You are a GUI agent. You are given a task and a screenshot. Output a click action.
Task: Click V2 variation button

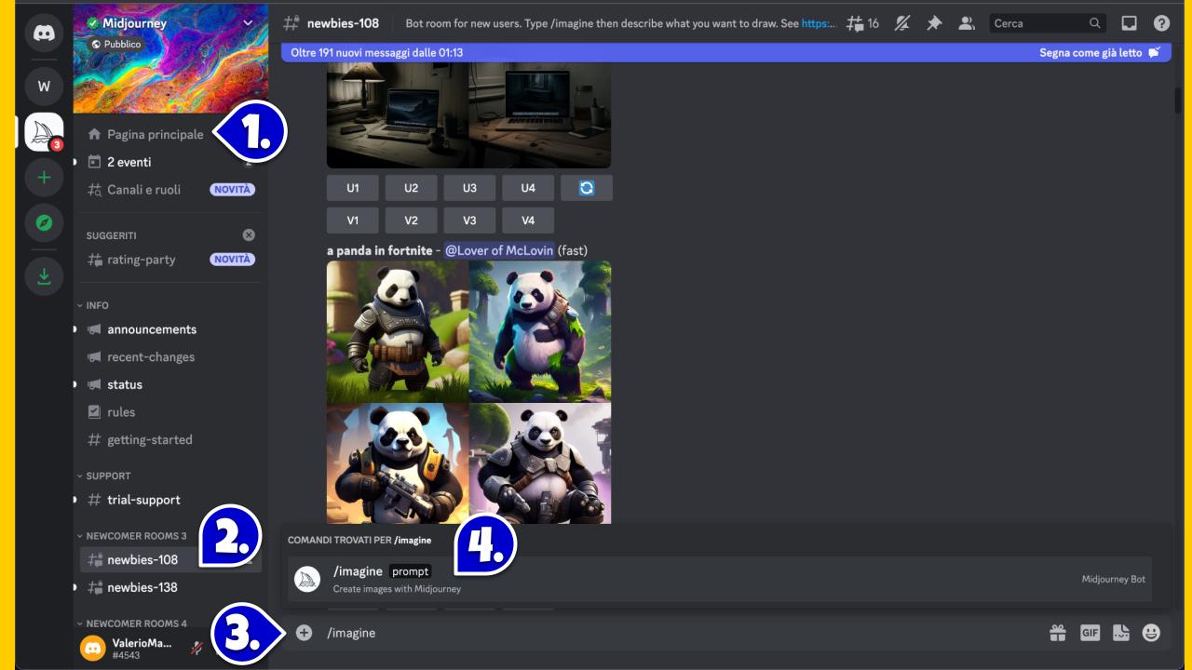tap(412, 221)
